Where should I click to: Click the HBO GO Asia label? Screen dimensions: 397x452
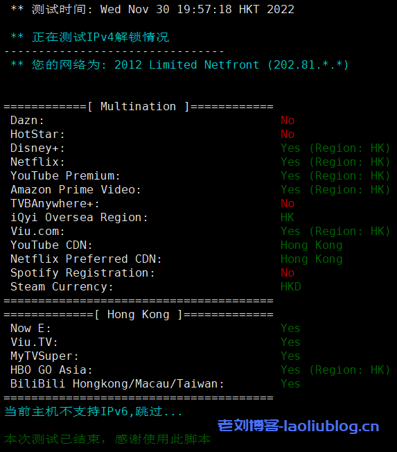point(51,370)
